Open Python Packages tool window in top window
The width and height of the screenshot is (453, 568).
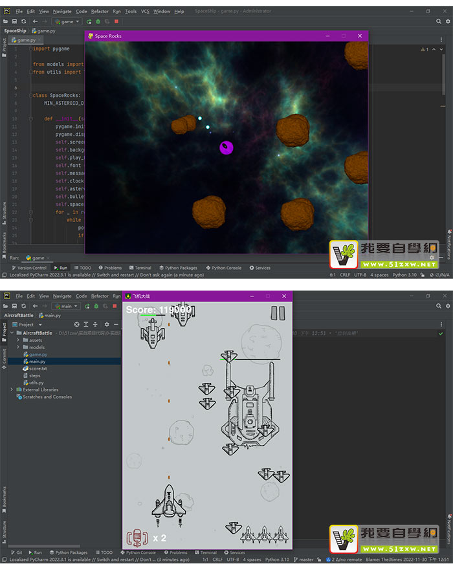(x=179, y=268)
